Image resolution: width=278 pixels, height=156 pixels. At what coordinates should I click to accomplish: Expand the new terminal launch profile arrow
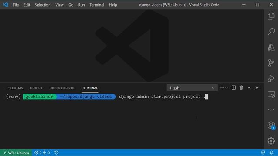(x=227, y=88)
